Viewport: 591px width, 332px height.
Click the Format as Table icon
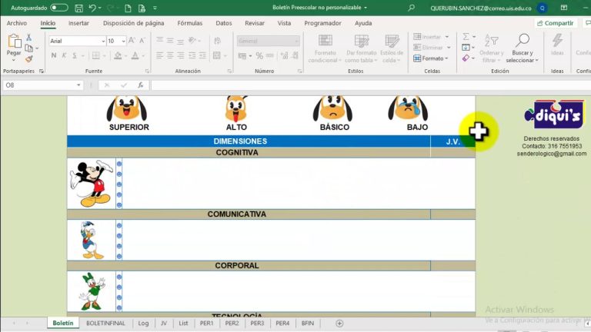(x=361, y=41)
